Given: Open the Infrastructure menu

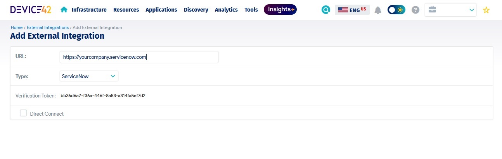Looking at the screenshot, I should tap(89, 10).
